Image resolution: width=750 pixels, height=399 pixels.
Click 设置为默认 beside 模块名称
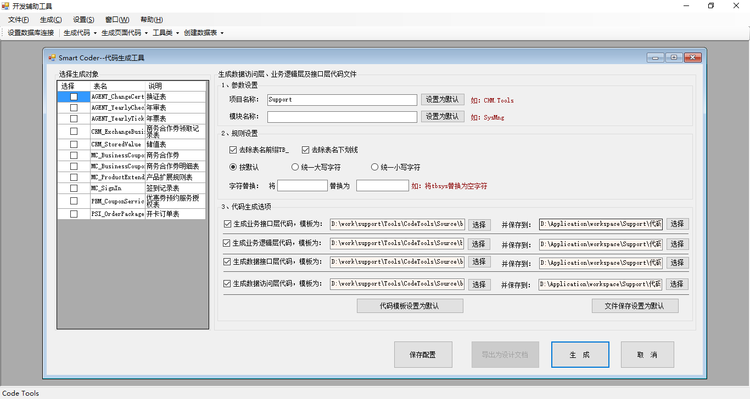tap(443, 117)
